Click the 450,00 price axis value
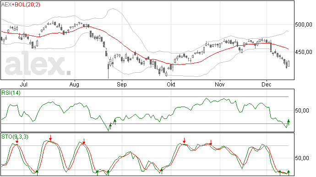The image size is (316, 177). 303,52
